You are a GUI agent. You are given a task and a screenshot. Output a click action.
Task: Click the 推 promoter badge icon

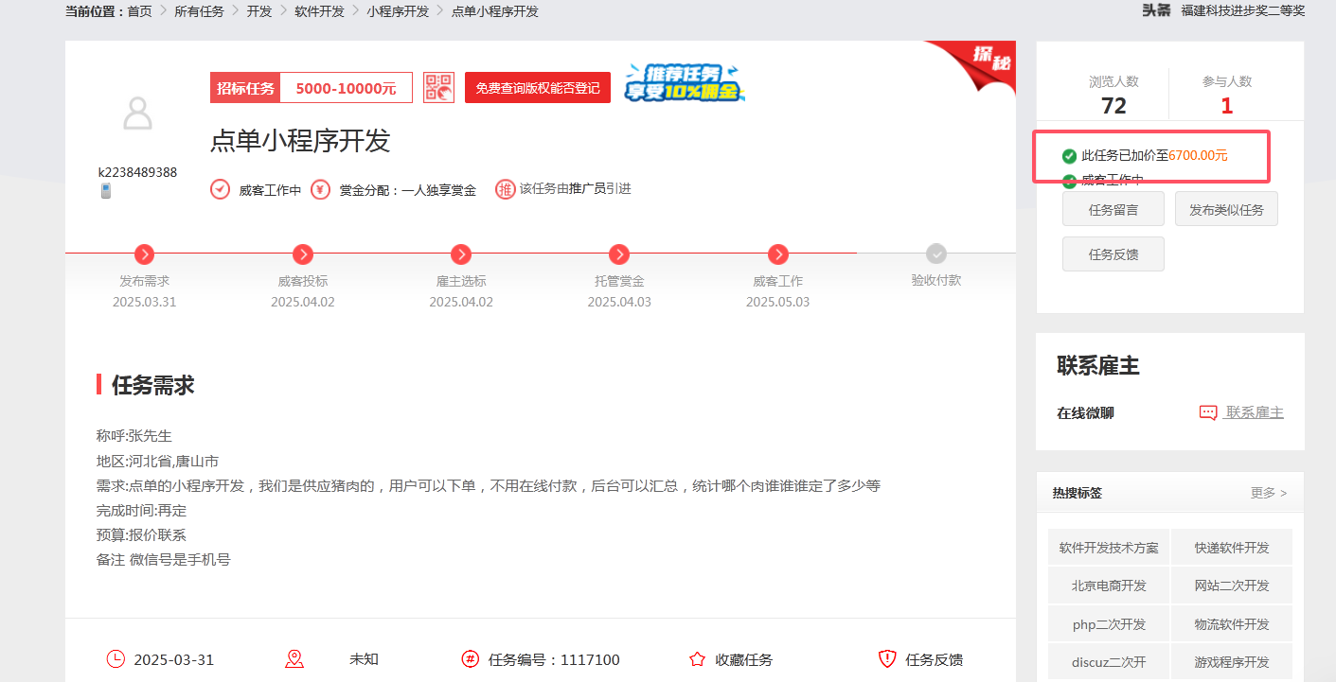tap(506, 189)
